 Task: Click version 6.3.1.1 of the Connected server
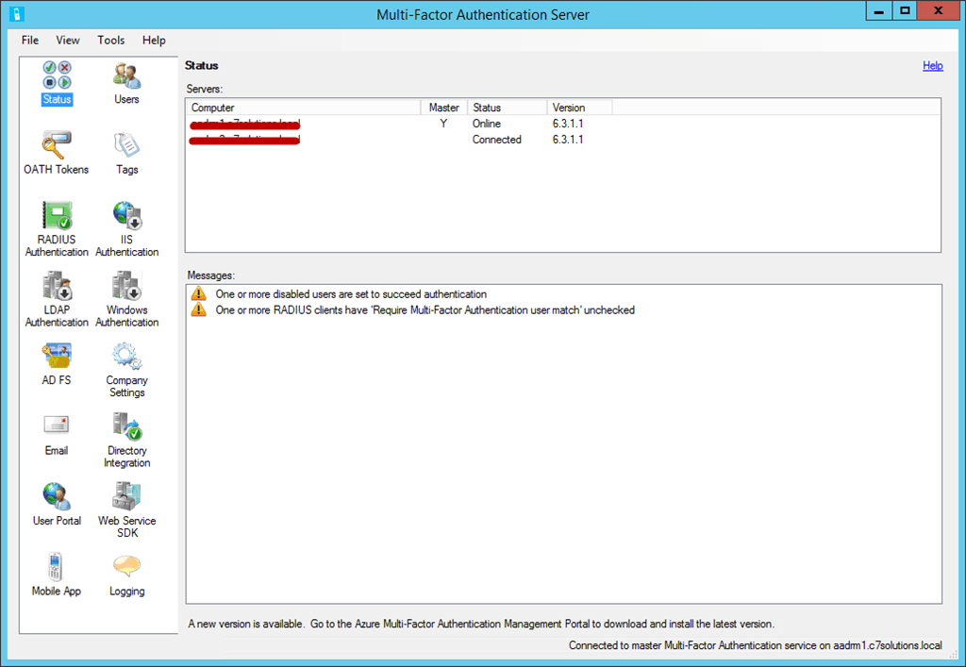(568, 140)
